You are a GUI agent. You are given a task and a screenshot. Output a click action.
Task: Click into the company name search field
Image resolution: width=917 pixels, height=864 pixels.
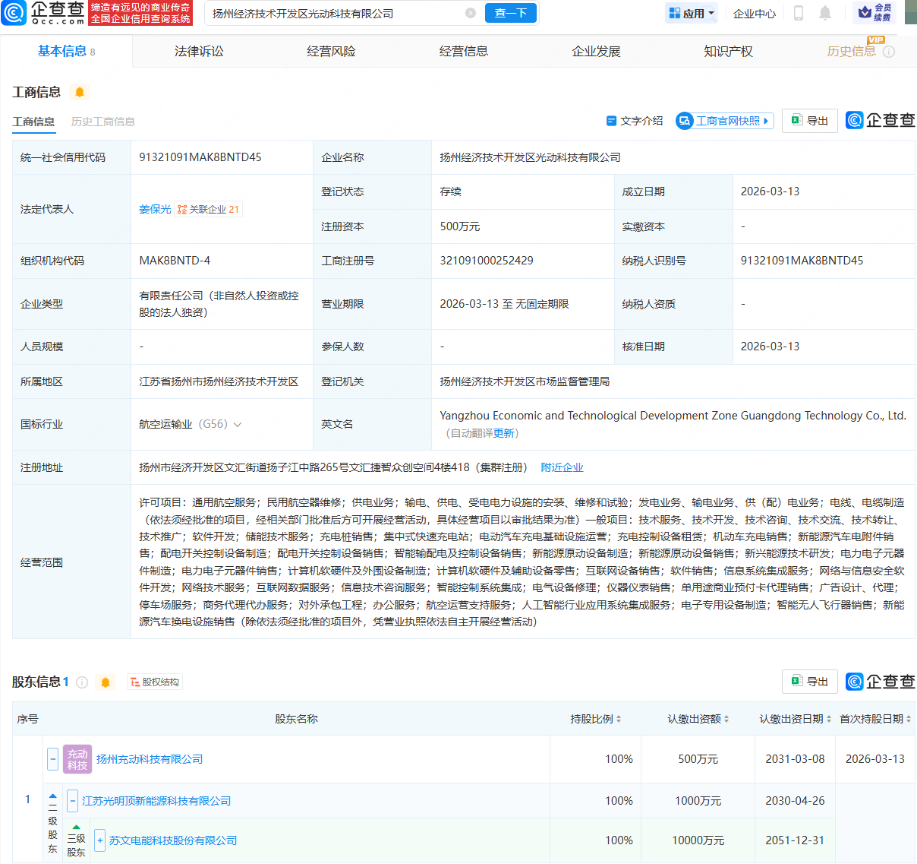tap(334, 14)
